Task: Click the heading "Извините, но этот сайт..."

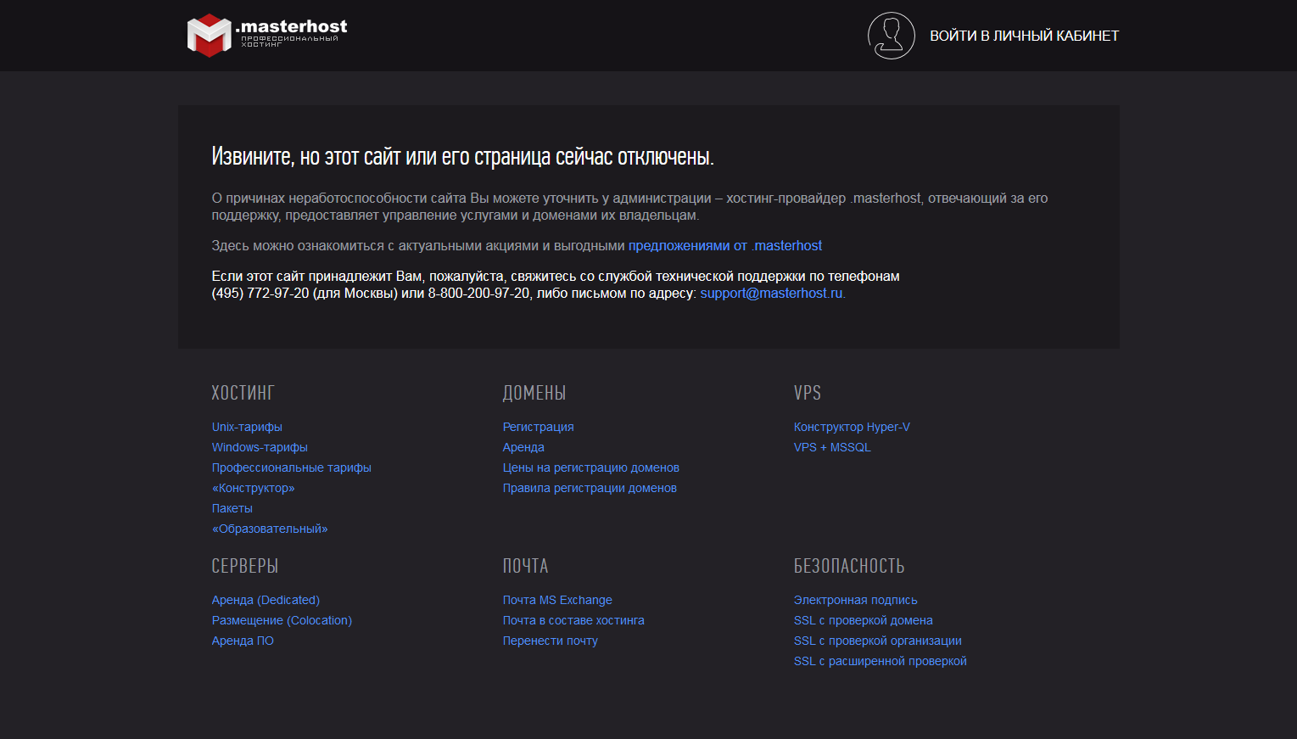Action: point(463,157)
